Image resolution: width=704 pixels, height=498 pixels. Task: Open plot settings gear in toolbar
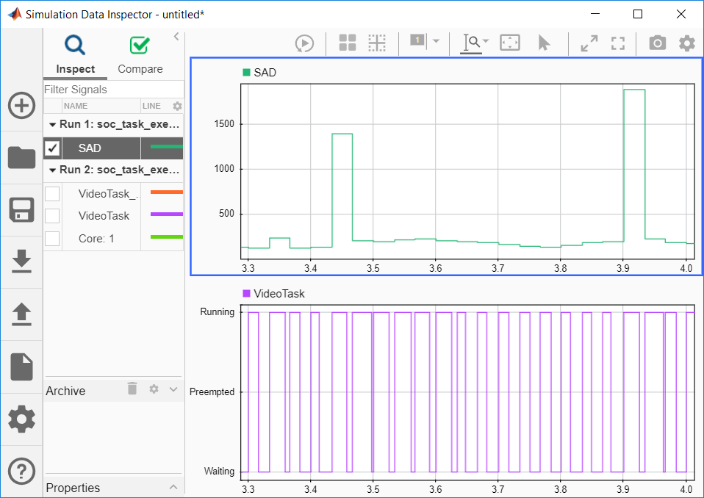point(687,43)
